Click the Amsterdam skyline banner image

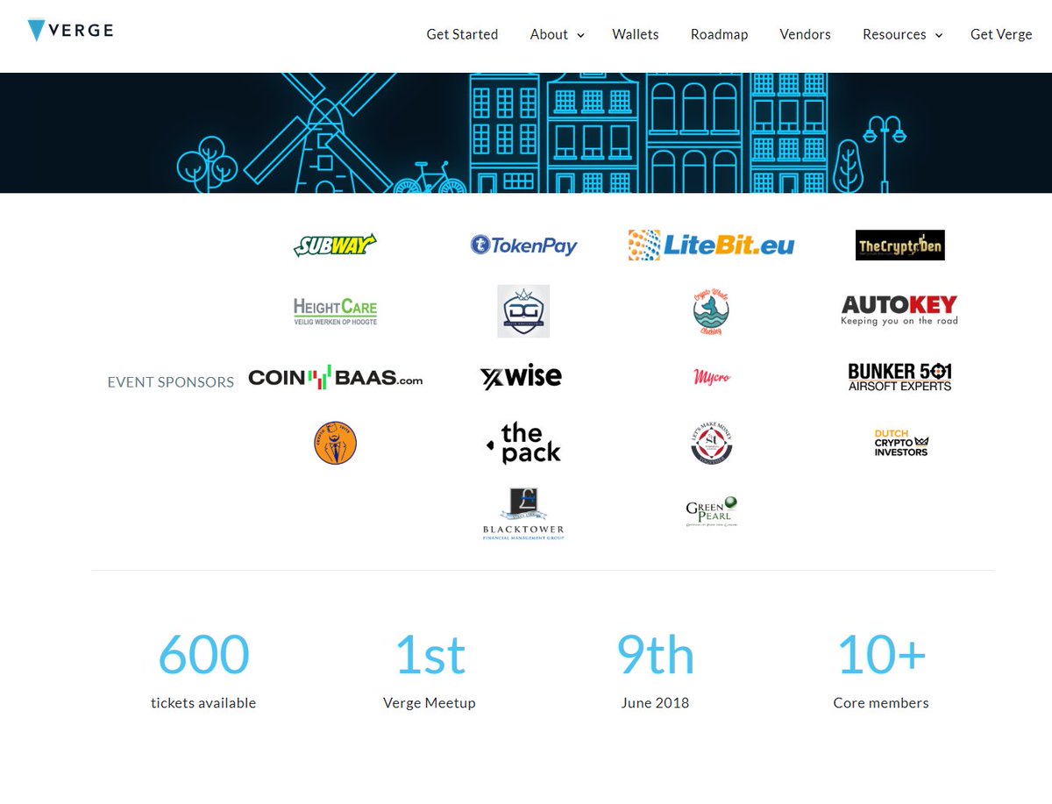526,132
